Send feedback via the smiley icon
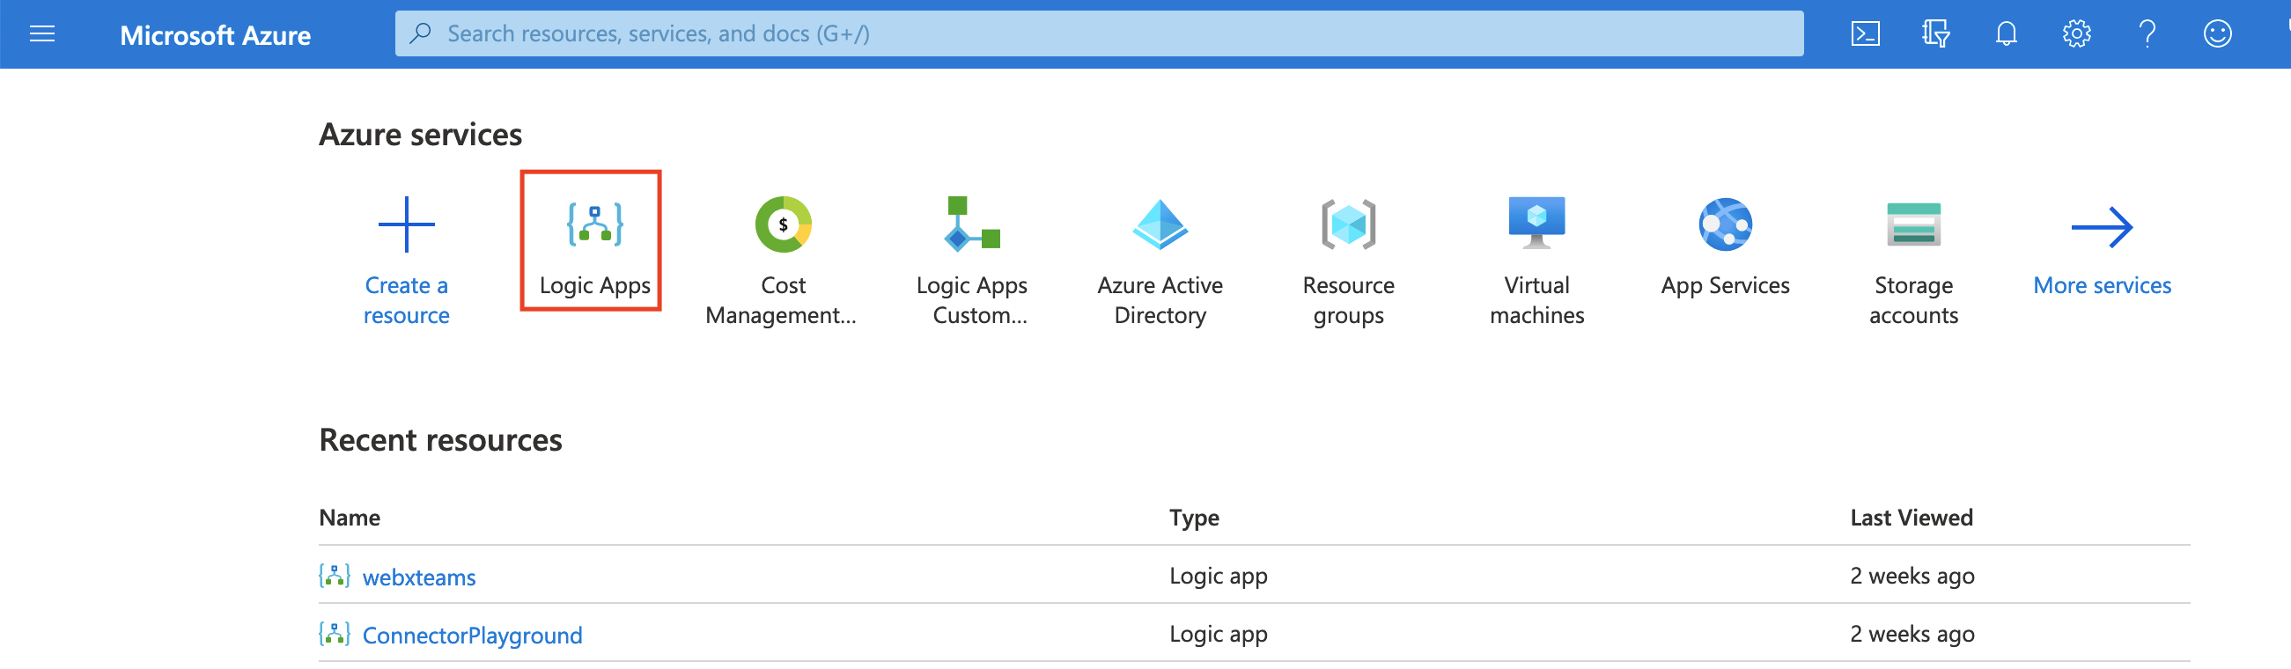The image size is (2291, 669). tap(2217, 33)
